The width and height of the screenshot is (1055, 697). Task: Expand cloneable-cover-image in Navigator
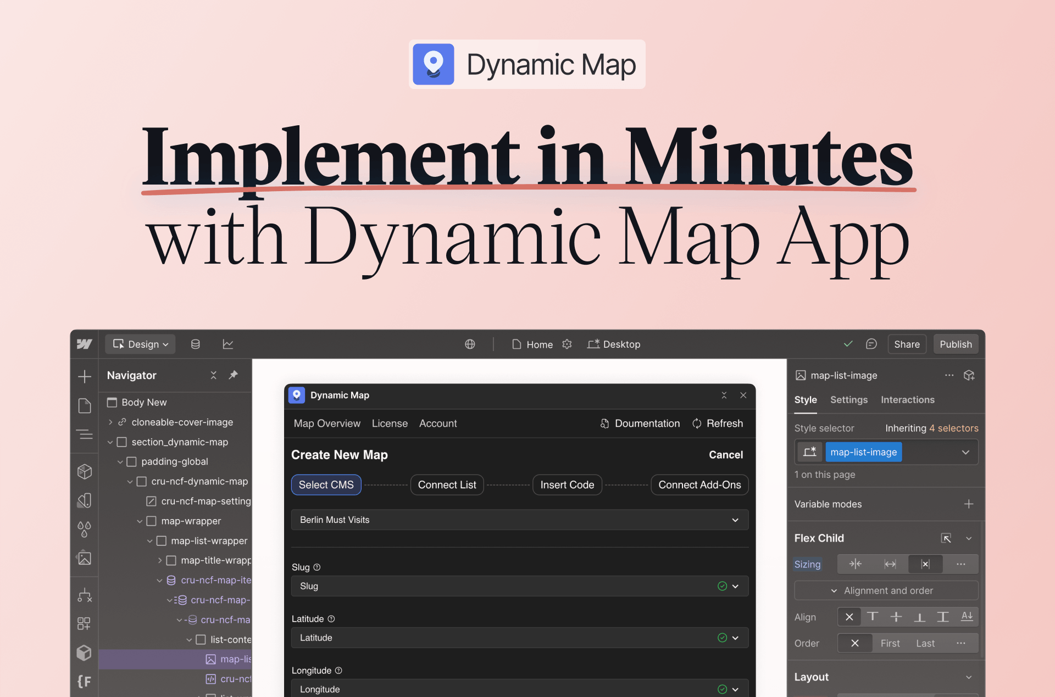click(x=110, y=422)
